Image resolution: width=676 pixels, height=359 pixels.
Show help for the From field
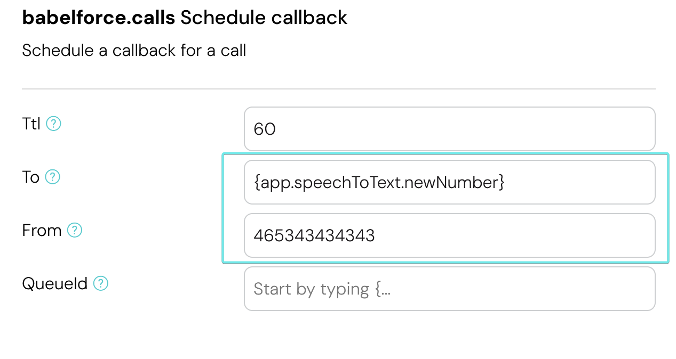(74, 230)
